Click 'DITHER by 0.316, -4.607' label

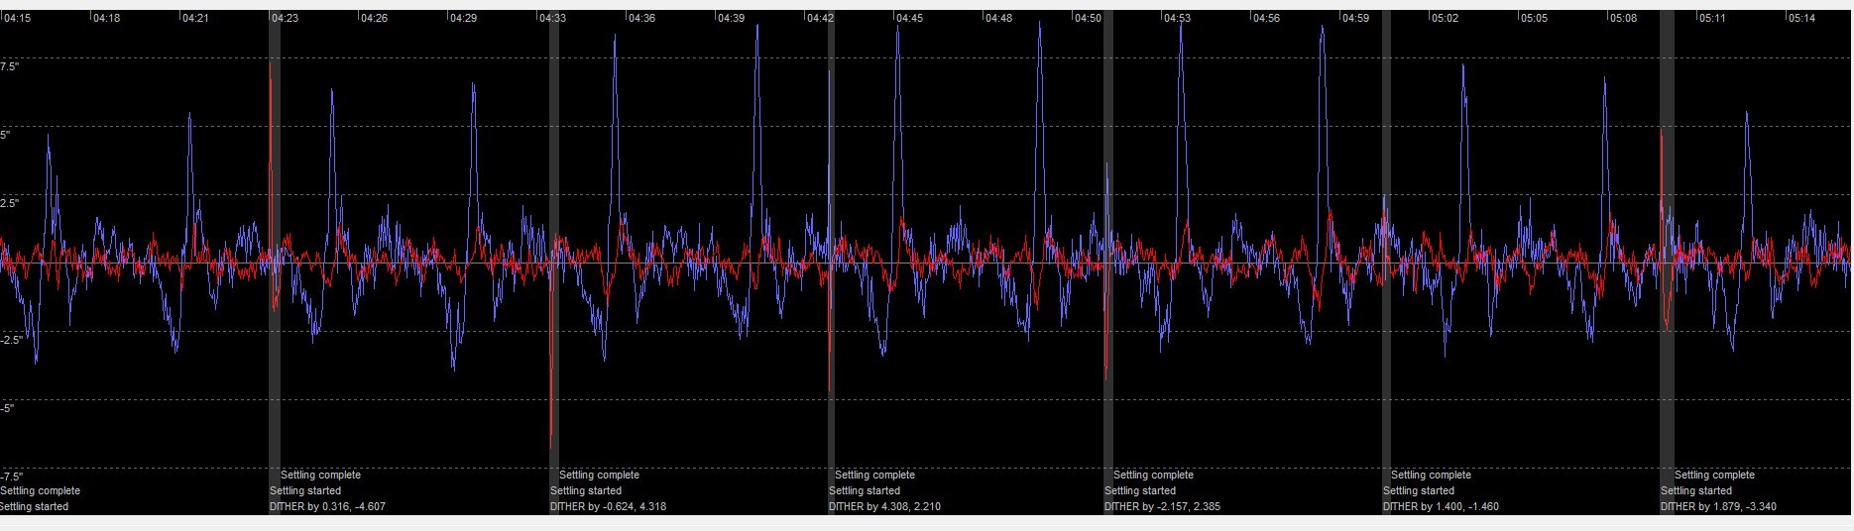click(327, 506)
